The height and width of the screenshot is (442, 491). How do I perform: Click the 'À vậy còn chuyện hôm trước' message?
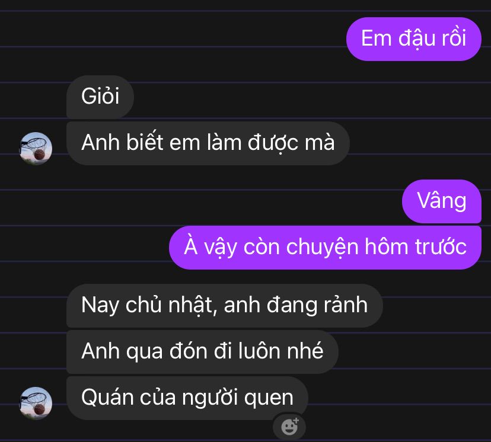(x=325, y=248)
